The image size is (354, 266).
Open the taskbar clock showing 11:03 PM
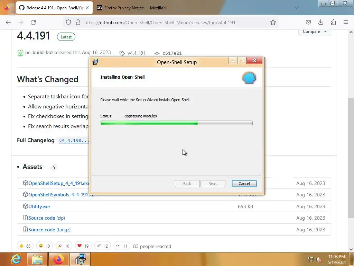coord(337,259)
